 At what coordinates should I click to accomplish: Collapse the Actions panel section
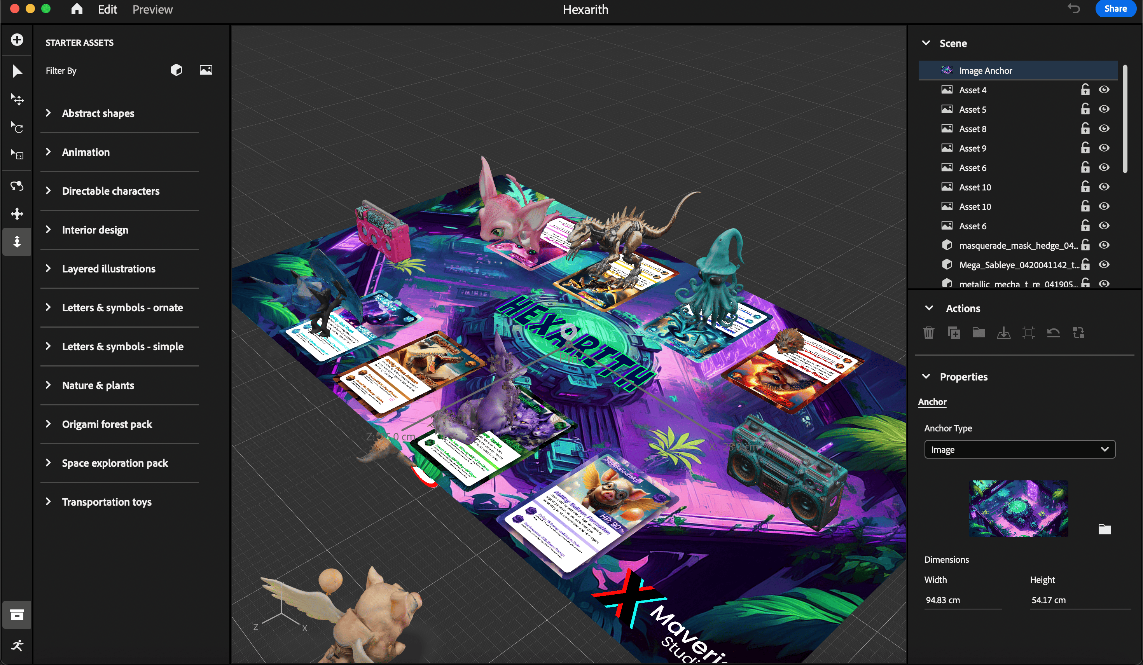click(929, 308)
